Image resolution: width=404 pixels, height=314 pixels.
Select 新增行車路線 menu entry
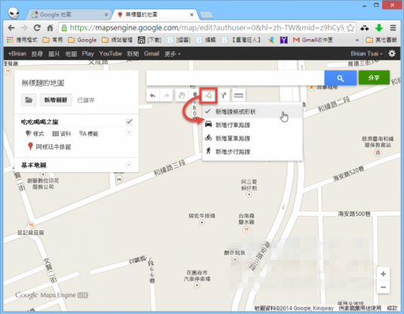pyautogui.click(x=252, y=125)
